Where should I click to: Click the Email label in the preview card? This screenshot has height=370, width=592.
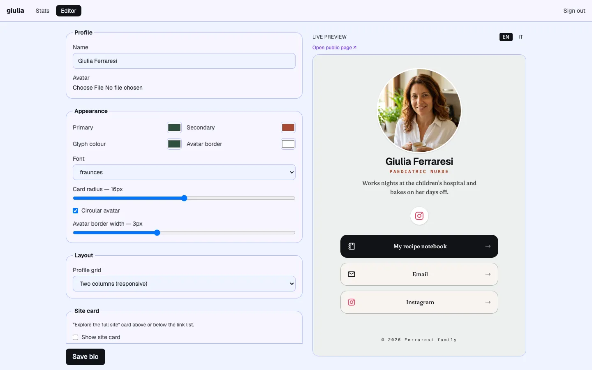coord(420,274)
